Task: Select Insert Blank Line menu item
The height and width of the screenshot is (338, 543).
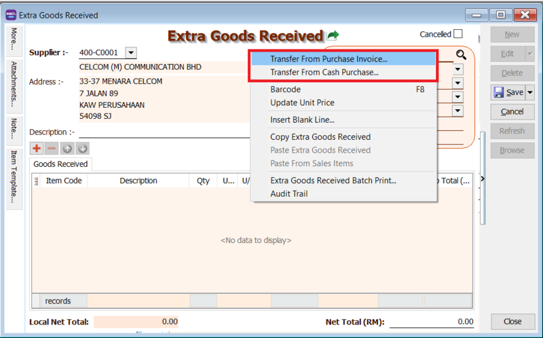Action: tap(302, 120)
